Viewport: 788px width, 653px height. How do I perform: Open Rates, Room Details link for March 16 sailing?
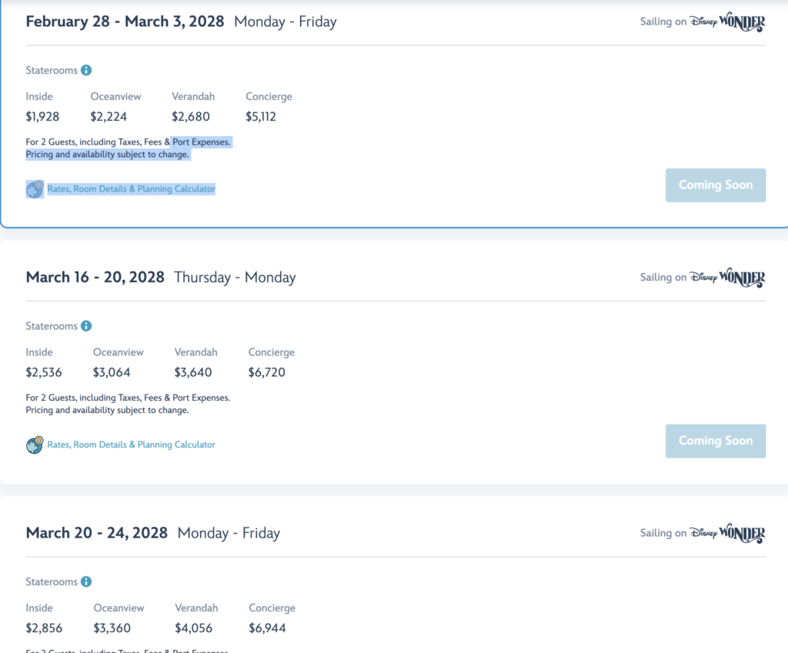[x=131, y=445]
